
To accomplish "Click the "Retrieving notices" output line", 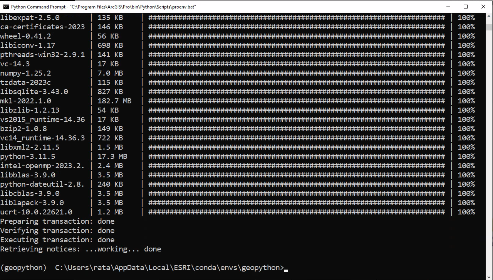I will (80, 249).
